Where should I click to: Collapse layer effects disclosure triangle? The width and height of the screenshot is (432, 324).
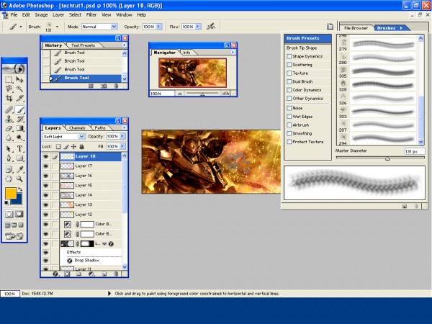point(104,244)
